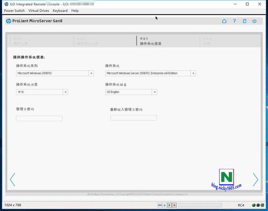The height and width of the screenshot is (211, 268).
Task: Click the home icon in ProLiant header
Action: (x=224, y=21)
